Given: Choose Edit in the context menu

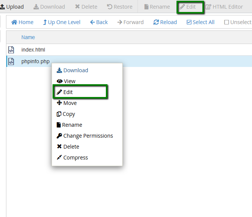Looking at the screenshot, I should pyautogui.click(x=65, y=92).
